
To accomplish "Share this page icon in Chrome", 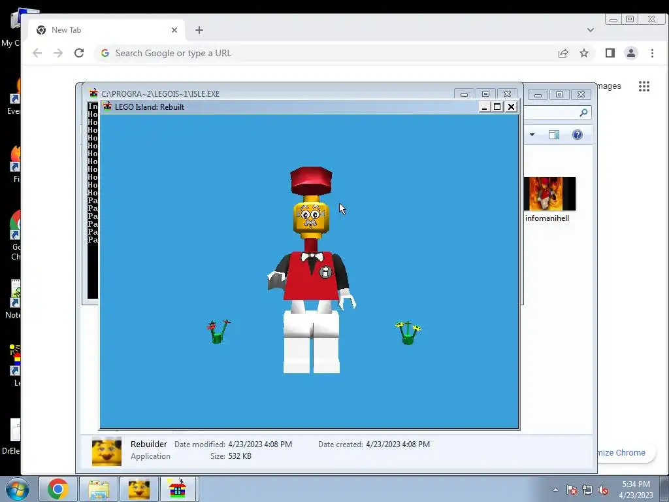I will 563,53.
